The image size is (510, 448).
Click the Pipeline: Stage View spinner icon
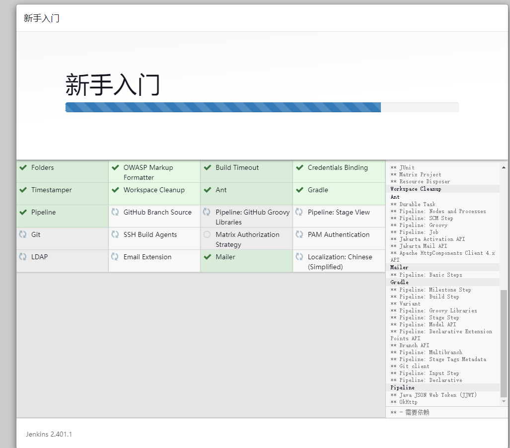(x=299, y=212)
